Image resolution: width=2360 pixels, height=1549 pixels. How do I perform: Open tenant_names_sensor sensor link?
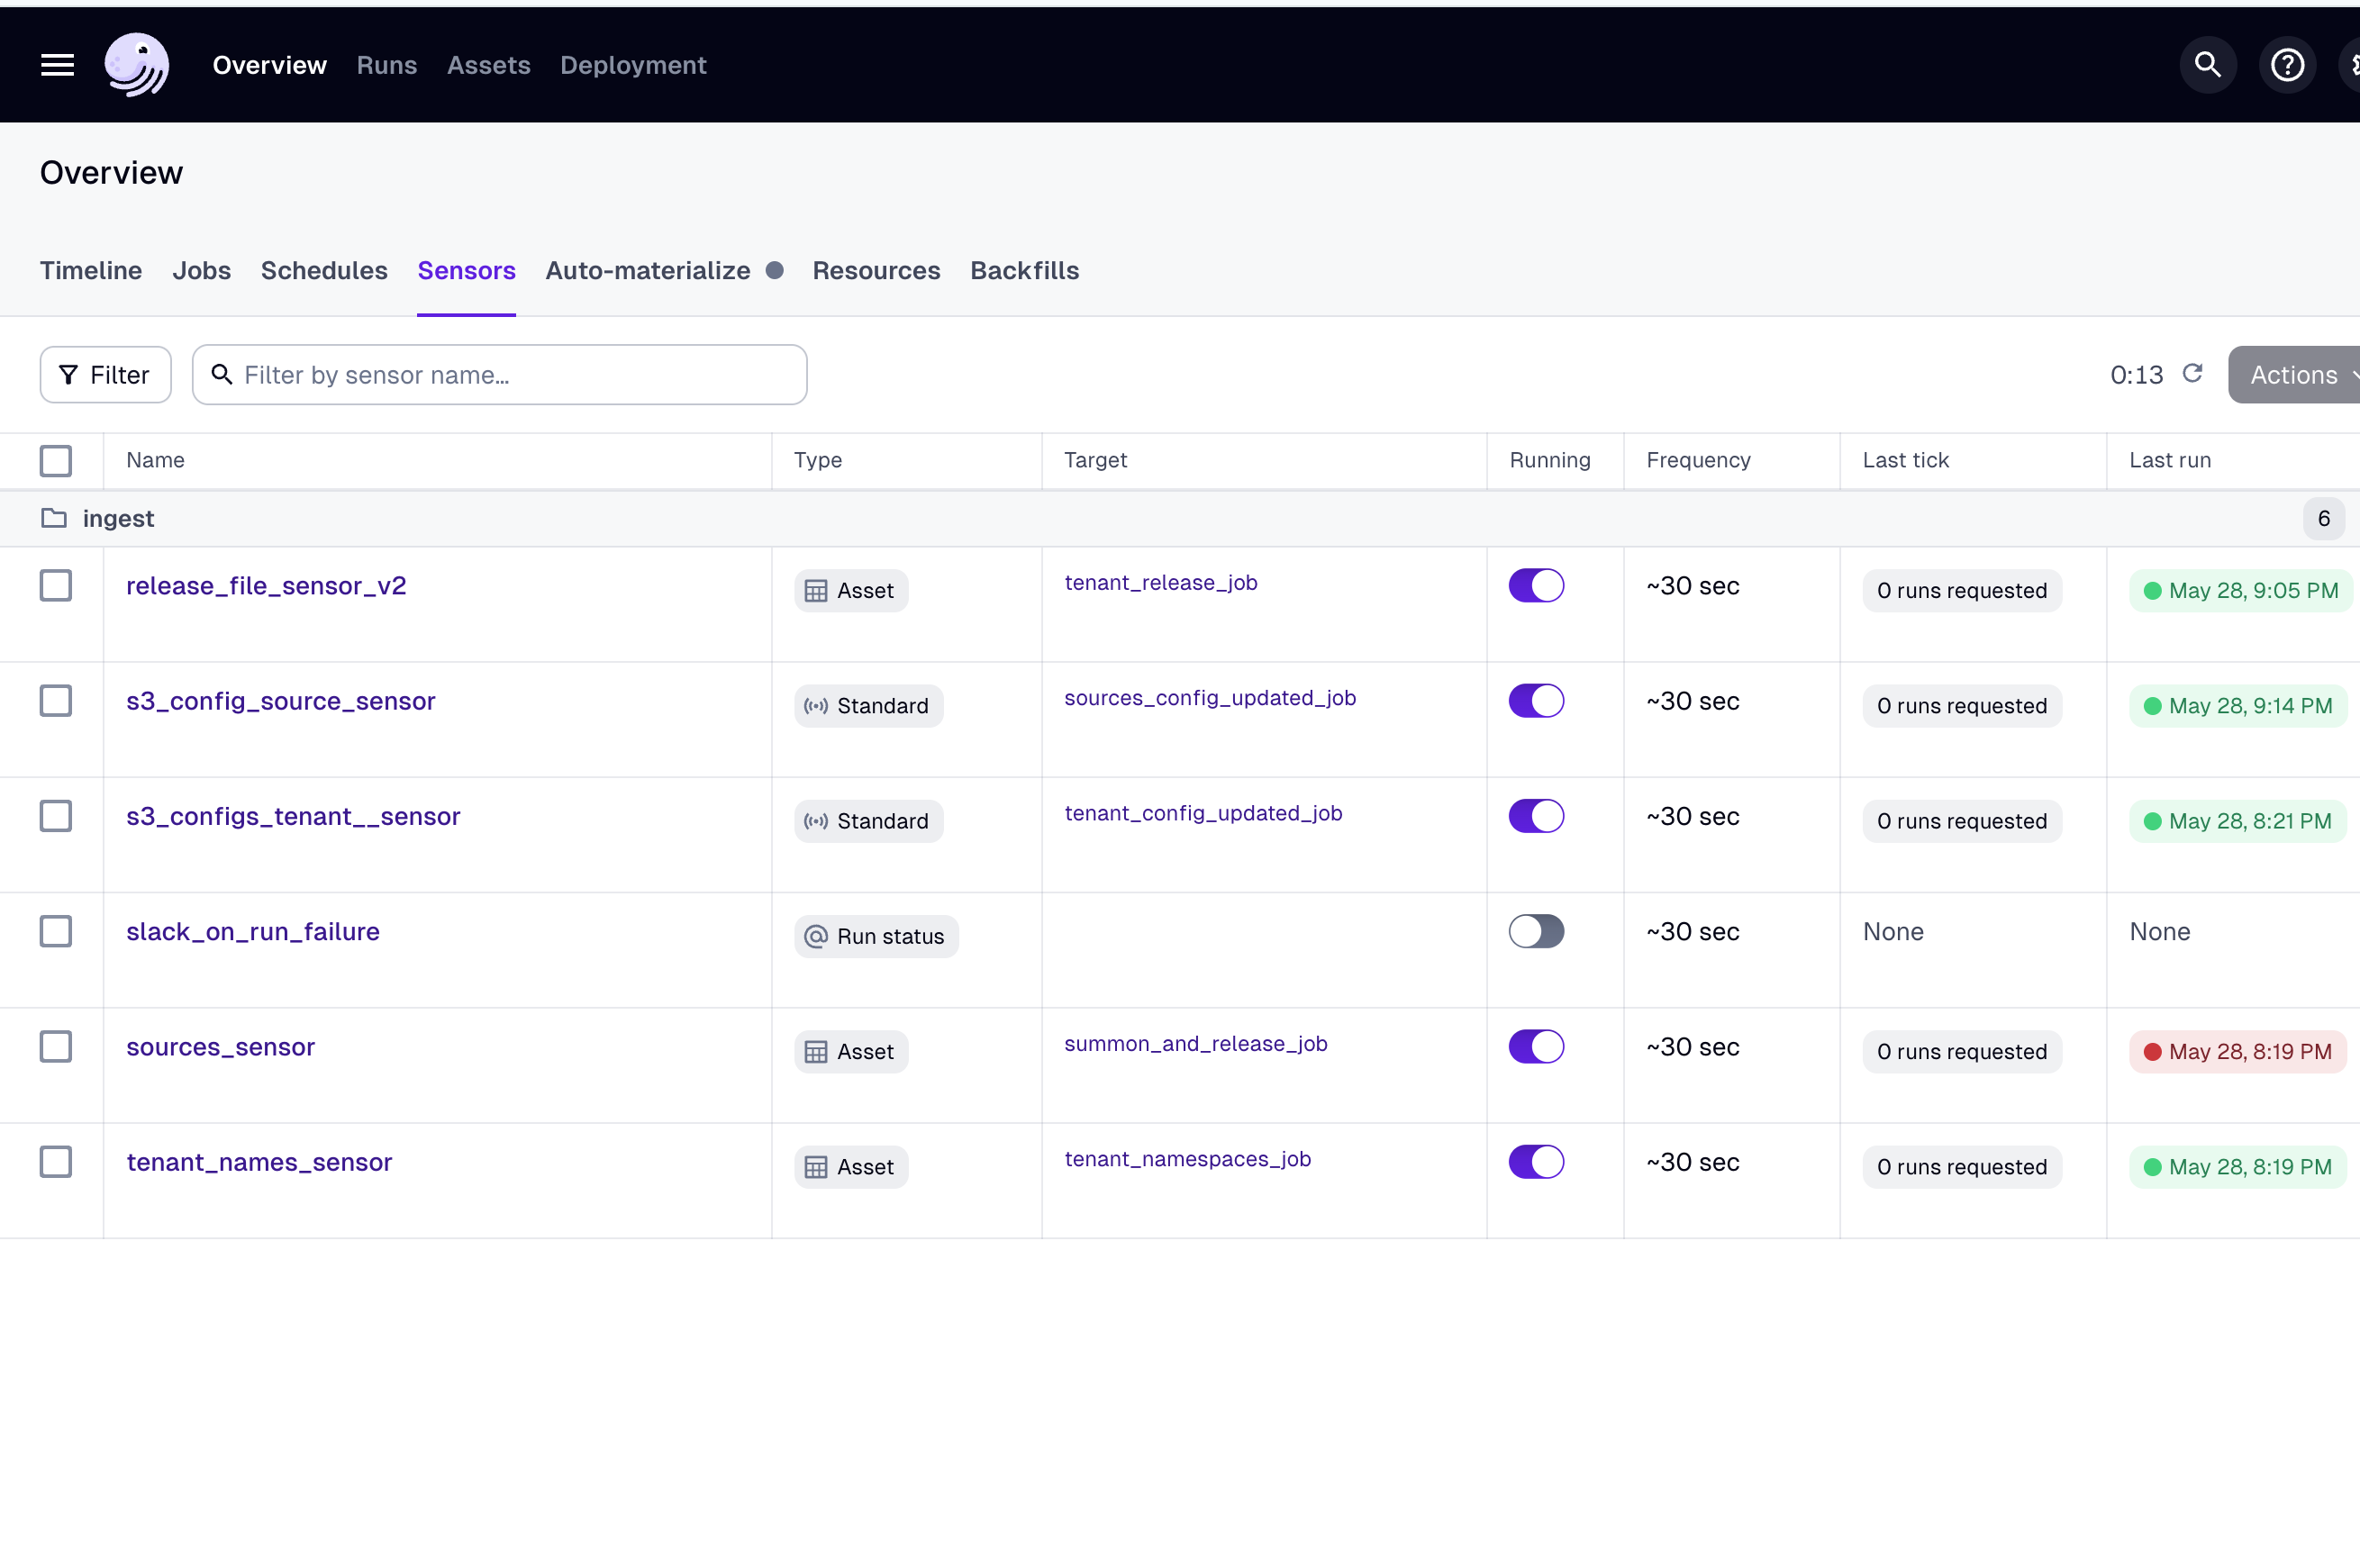point(259,1161)
